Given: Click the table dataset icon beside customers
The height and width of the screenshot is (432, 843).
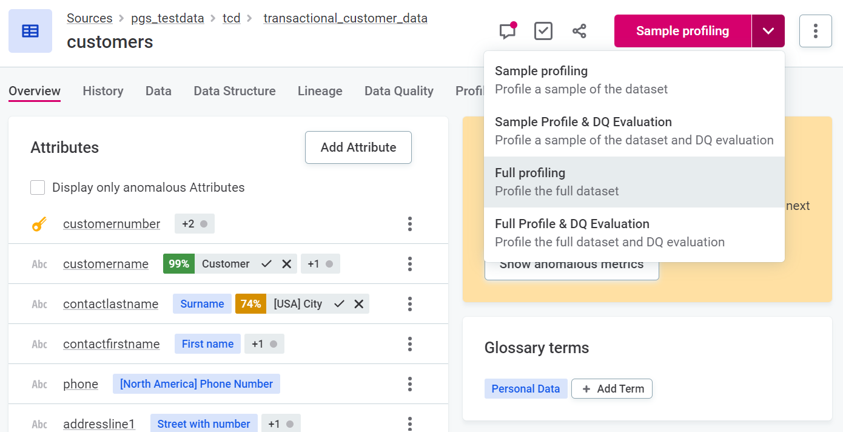Looking at the screenshot, I should tap(30, 31).
